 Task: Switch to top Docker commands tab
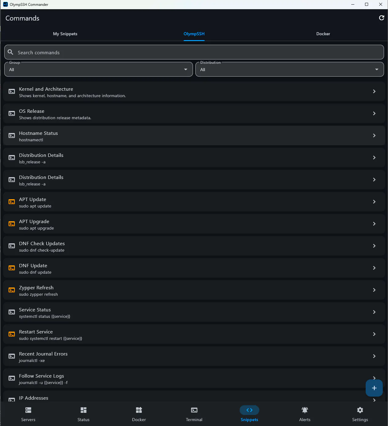[323, 34]
